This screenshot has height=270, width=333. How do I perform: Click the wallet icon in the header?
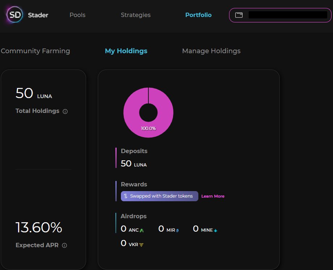tap(239, 15)
